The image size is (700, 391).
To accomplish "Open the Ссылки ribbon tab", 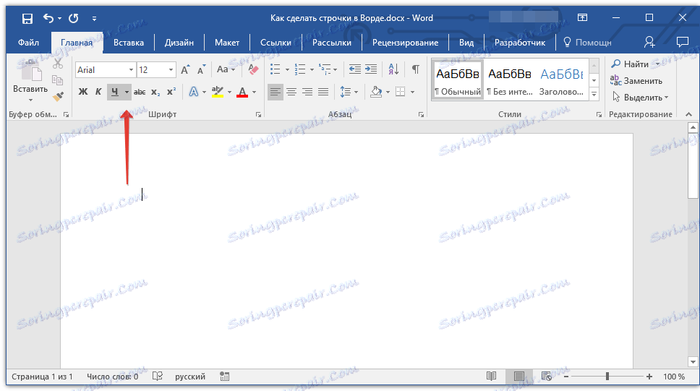I will (x=276, y=43).
